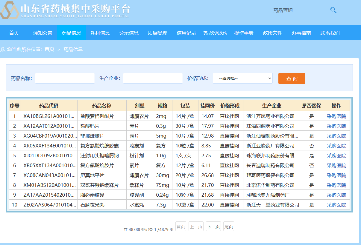Open 采购医院 for 尼莫地平片
361x245 pixels.
(336, 175)
